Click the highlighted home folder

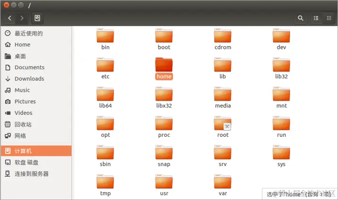click(164, 68)
